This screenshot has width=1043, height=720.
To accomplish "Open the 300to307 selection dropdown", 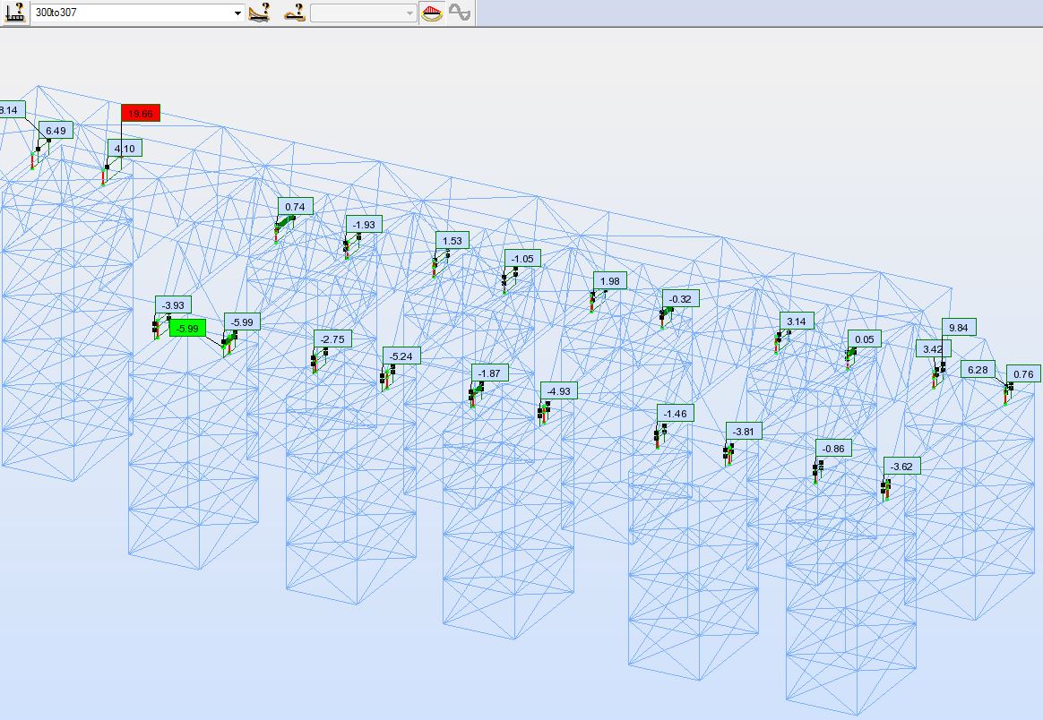I will 237,13.
